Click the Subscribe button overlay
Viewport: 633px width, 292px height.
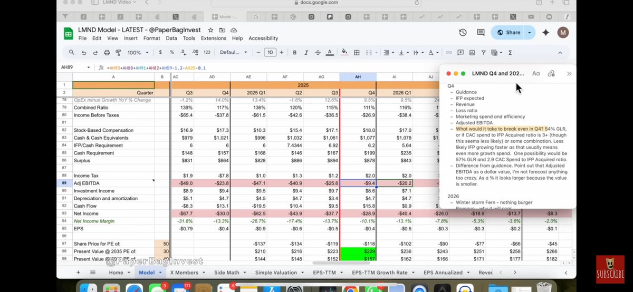coord(610,270)
